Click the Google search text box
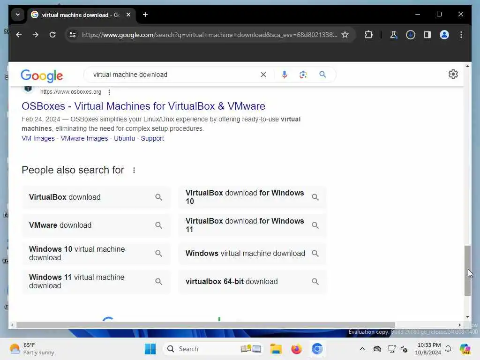 174,75
